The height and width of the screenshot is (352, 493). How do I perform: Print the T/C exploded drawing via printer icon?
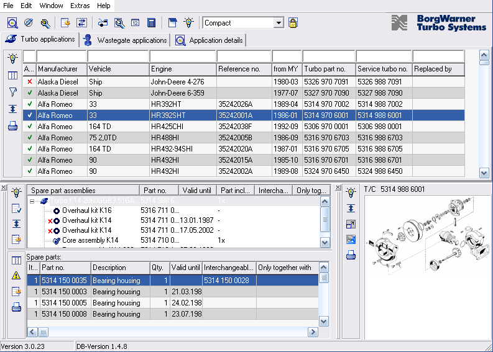351,255
